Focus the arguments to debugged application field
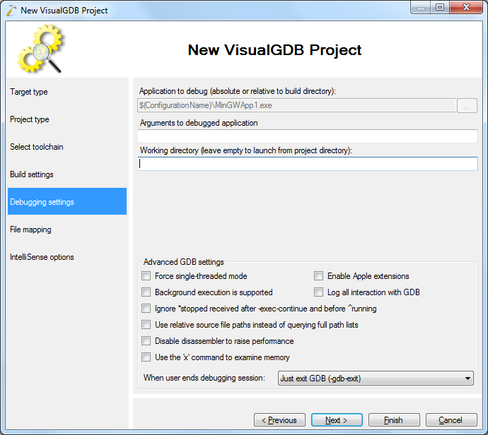Screen dimensions: 488x435 308,136
